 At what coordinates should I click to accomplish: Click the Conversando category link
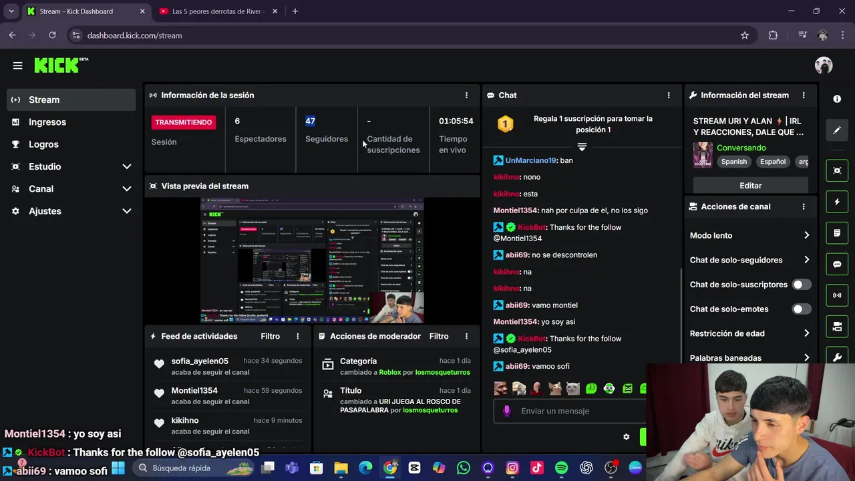(x=741, y=148)
